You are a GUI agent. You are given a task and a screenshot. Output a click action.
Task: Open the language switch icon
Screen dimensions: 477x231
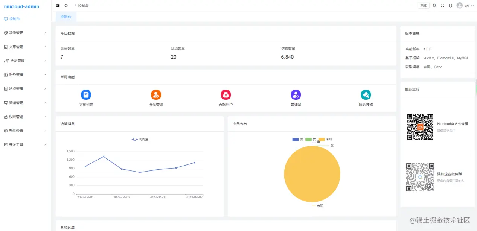coord(434,6)
